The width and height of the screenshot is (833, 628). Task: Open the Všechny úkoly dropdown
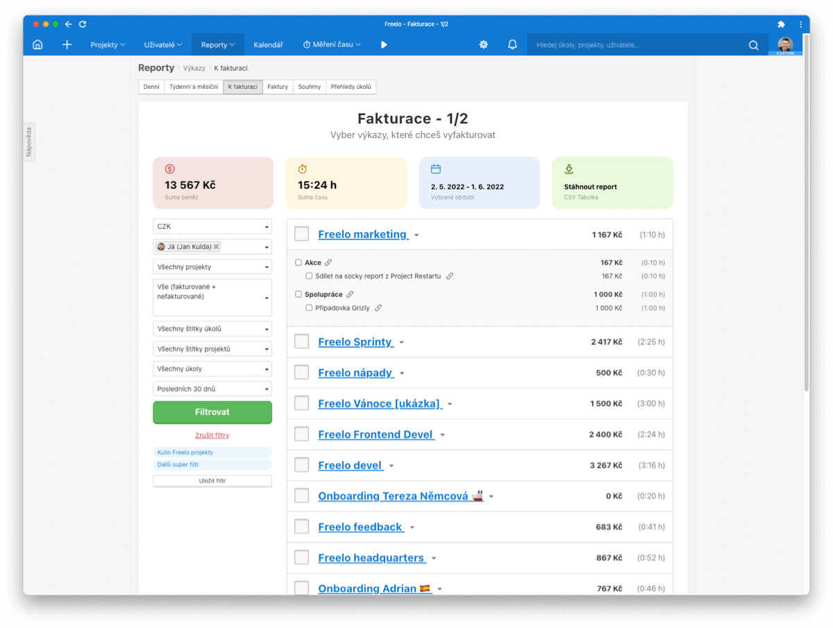[212, 369]
